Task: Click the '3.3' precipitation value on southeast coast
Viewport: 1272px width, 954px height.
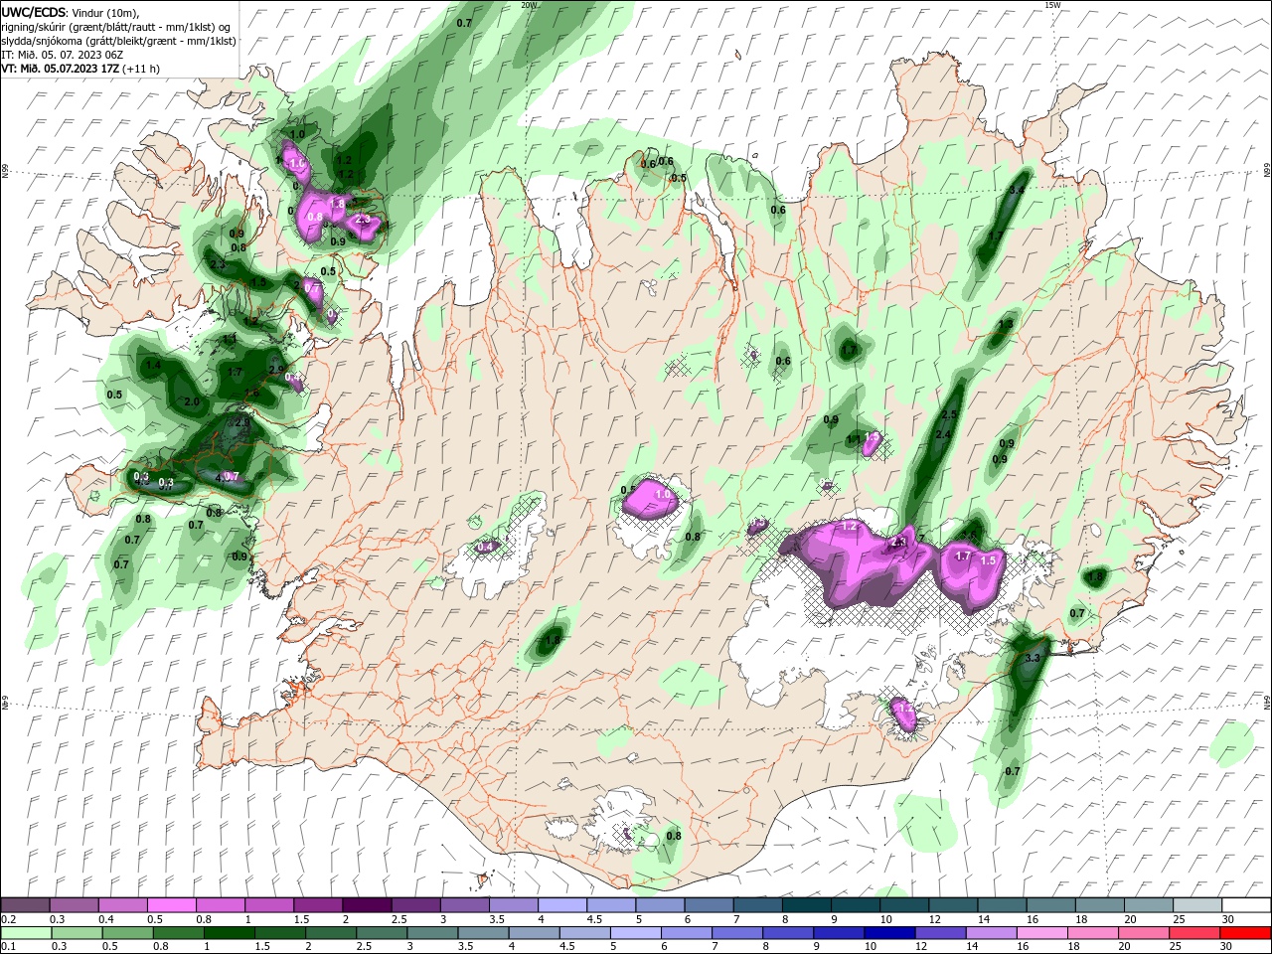Action: point(1033,658)
